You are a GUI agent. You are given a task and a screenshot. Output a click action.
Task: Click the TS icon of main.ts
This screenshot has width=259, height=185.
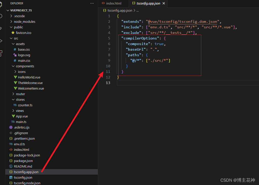tap(13, 122)
